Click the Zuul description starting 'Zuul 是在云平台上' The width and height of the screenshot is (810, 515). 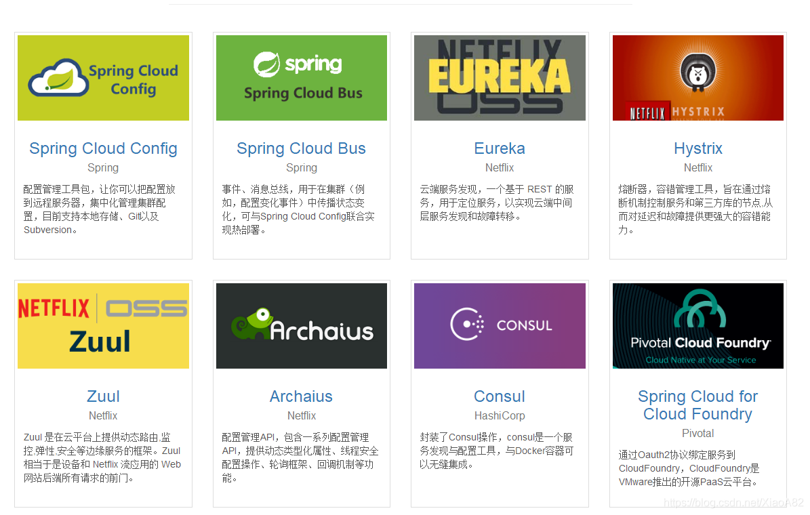pos(102,457)
